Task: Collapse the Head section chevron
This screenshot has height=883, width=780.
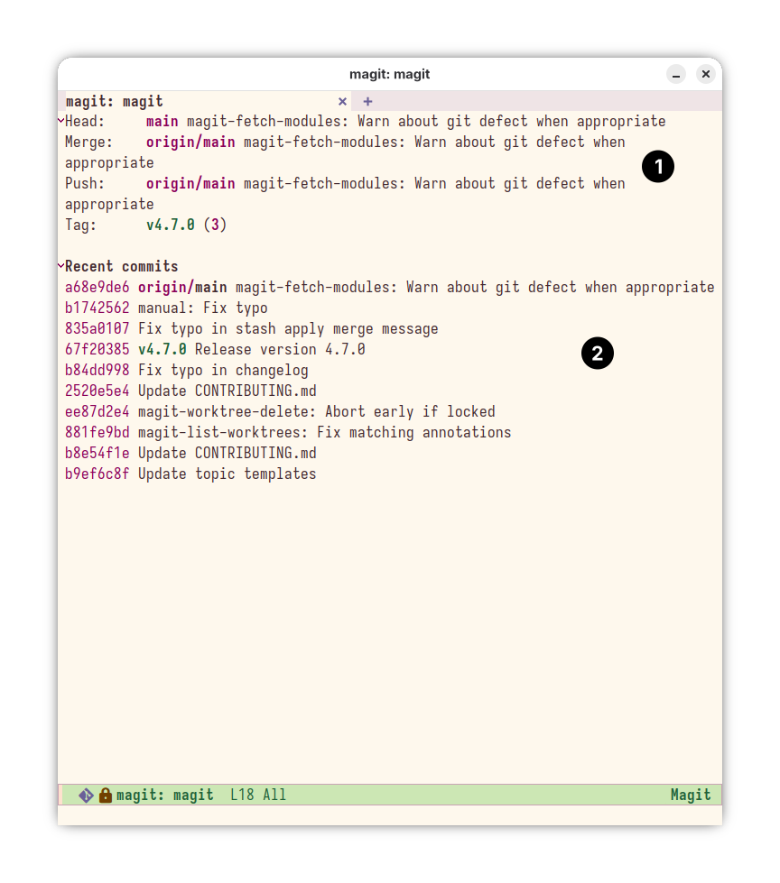Action: pyautogui.click(x=60, y=120)
